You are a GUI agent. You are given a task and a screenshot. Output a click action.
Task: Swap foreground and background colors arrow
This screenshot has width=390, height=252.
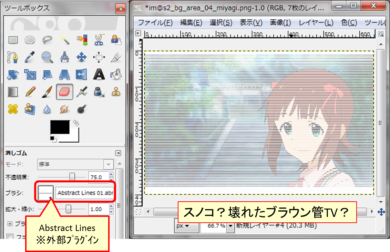tap(76, 123)
